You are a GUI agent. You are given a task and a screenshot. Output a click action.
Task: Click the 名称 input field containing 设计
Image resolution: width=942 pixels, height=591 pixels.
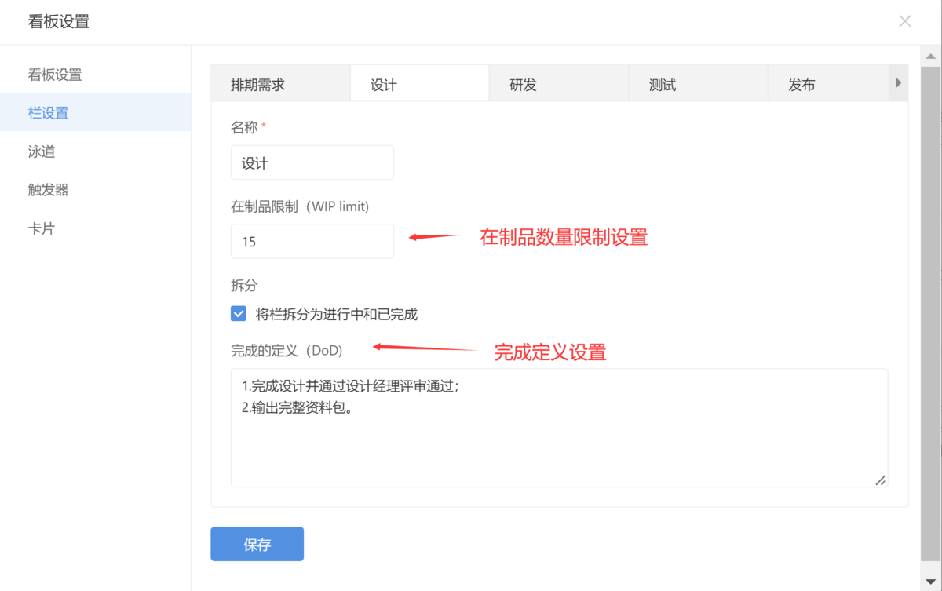[x=312, y=163]
